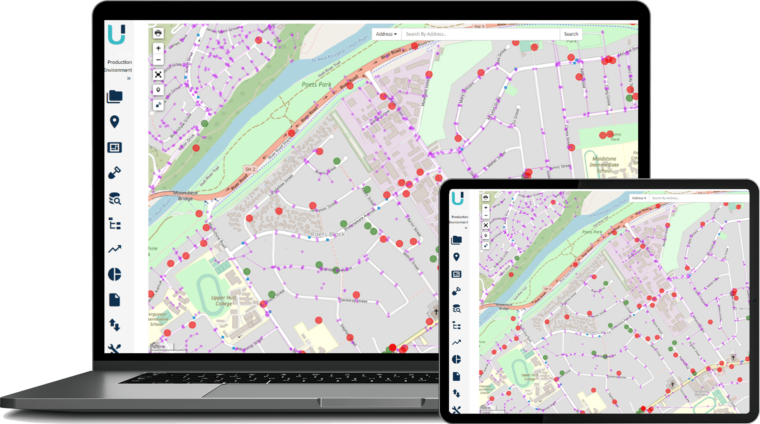Open the Address dropdown on the tablet screen

639,198
